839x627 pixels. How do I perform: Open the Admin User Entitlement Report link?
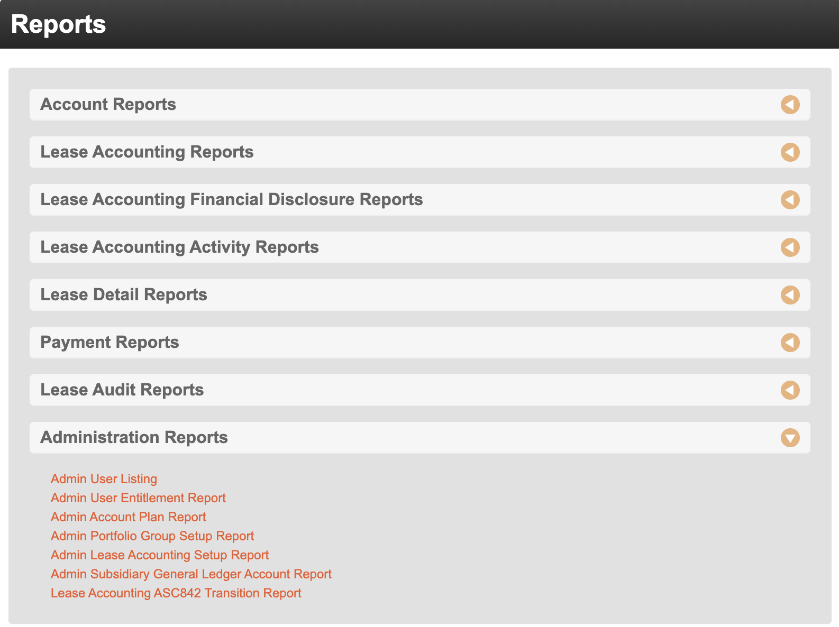click(138, 498)
